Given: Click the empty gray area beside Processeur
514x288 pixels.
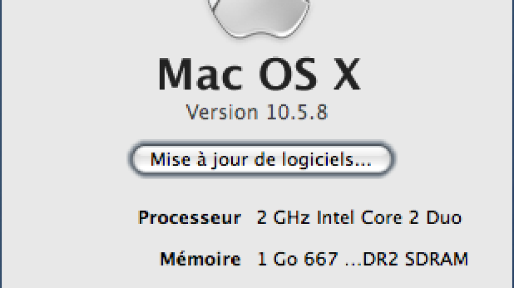Looking at the screenshot, I should (69, 218).
